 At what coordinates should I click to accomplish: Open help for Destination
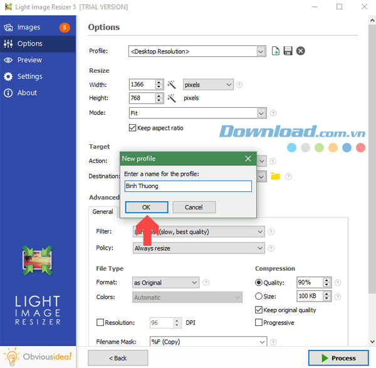[288, 177]
